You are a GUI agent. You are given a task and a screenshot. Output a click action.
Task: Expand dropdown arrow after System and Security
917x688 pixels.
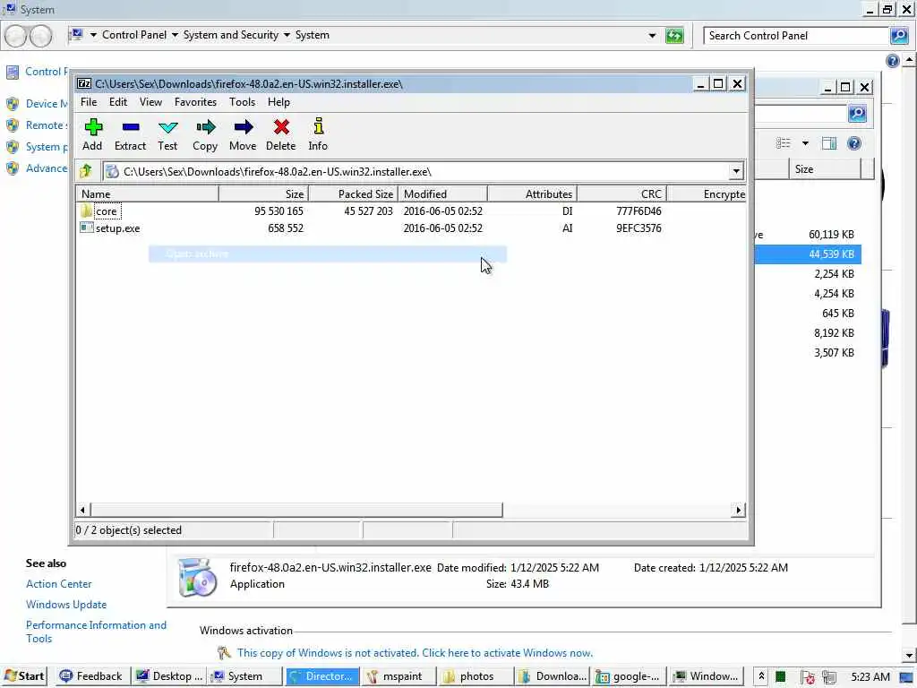[x=287, y=35]
